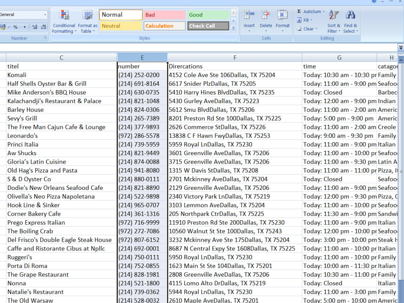
Task: Apply the Bad cell style
Action: pyautogui.click(x=164, y=15)
